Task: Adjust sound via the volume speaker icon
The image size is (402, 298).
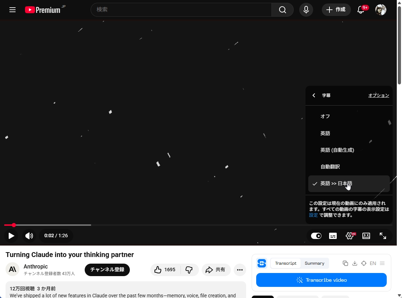Action: pyautogui.click(x=29, y=235)
